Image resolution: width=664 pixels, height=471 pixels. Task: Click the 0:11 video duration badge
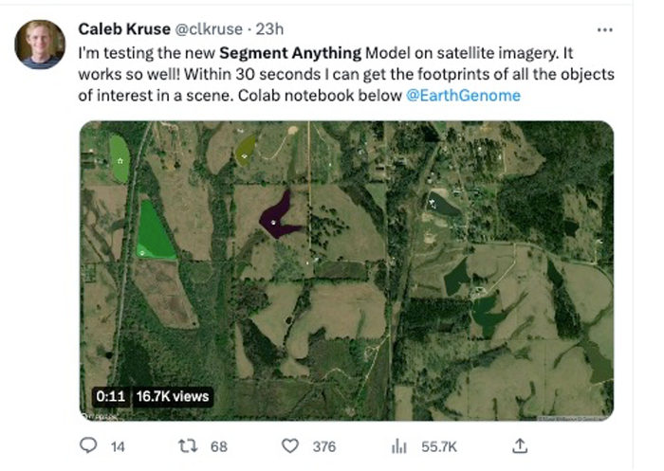click(x=109, y=395)
